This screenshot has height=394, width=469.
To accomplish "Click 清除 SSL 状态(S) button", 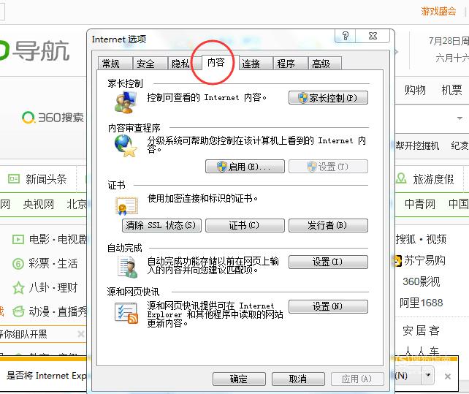I will (x=161, y=225).
